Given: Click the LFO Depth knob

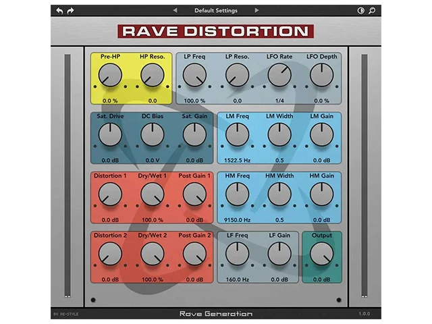Looking at the screenshot, I should pos(321,75).
